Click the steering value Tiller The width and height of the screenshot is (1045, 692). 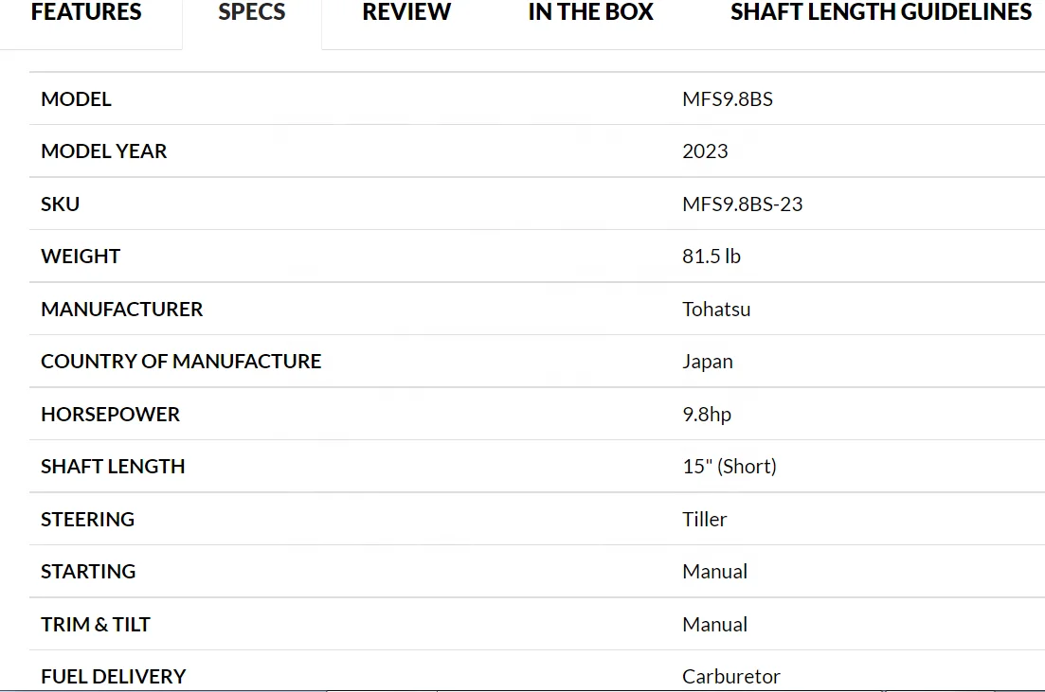pos(705,520)
